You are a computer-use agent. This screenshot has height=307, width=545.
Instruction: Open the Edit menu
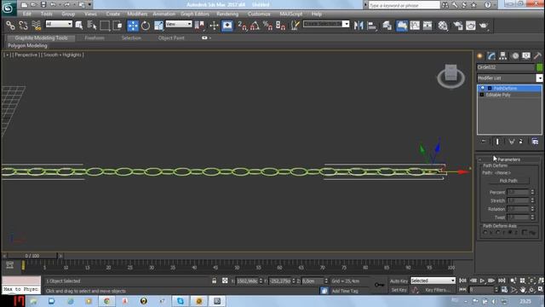click(27, 14)
